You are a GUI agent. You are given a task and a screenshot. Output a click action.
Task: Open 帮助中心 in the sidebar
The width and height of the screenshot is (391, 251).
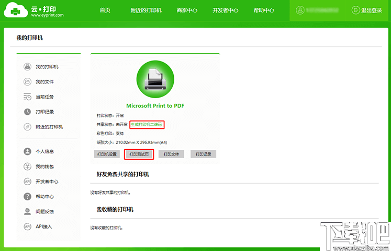(x=44, y=197)
